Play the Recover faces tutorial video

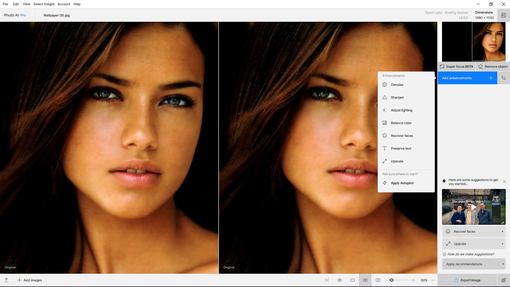474,207
